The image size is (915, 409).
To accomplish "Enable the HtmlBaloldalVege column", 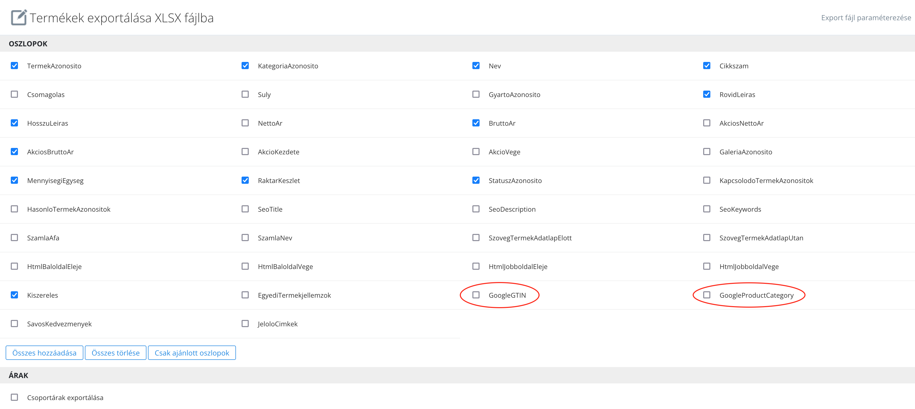I will click(x=245, y=266).
